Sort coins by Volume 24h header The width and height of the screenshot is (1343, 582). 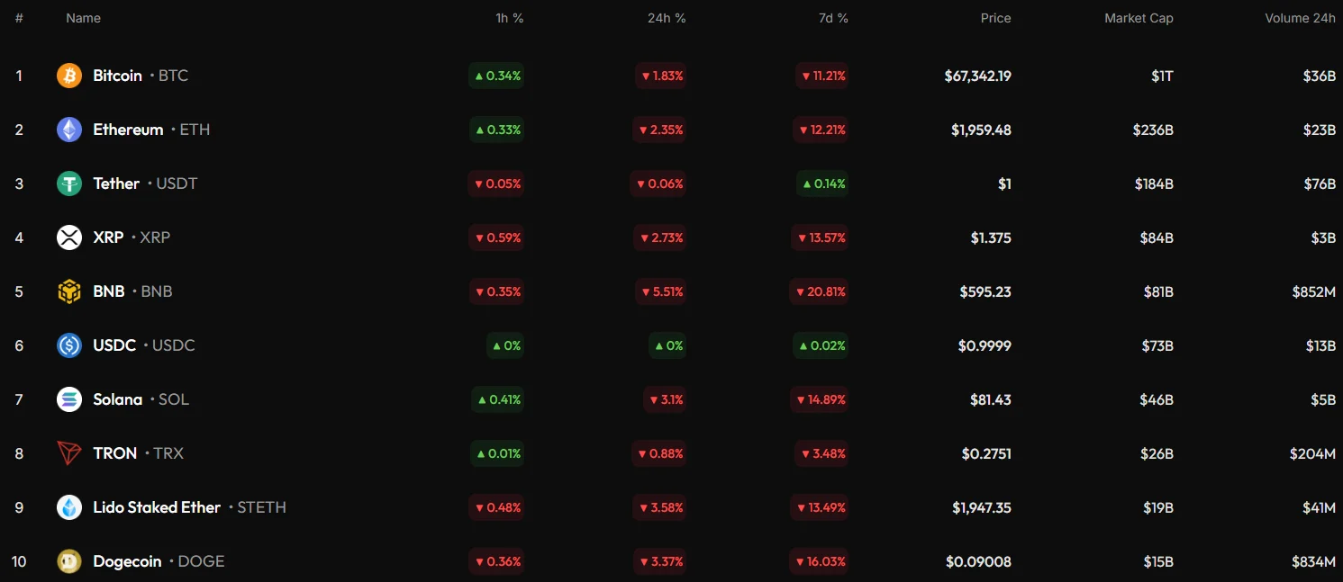click(x=1300, y=18)
